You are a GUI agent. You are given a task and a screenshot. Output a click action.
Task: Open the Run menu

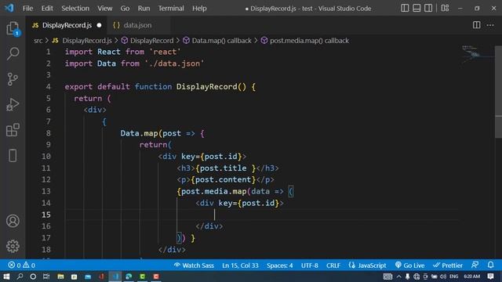click(144, 9)
